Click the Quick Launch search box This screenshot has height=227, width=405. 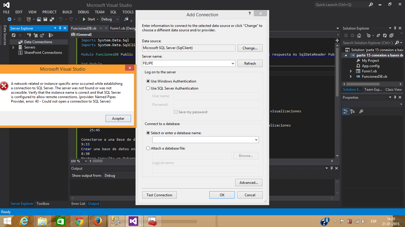341,5
